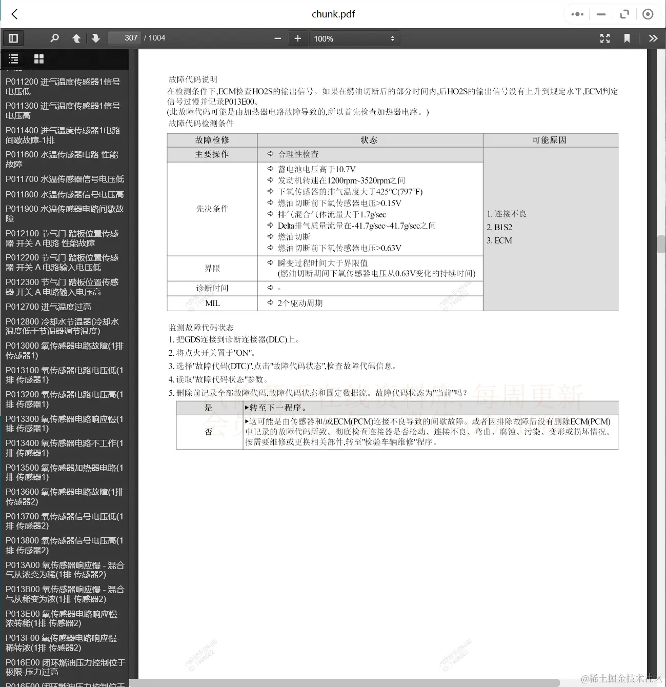
Task: Go to previous page with up arrow
Action: tap(76, 38)
